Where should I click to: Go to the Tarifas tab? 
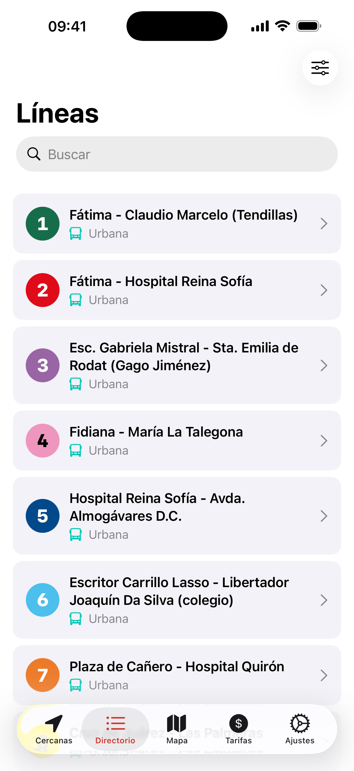[x=238, y=729]
